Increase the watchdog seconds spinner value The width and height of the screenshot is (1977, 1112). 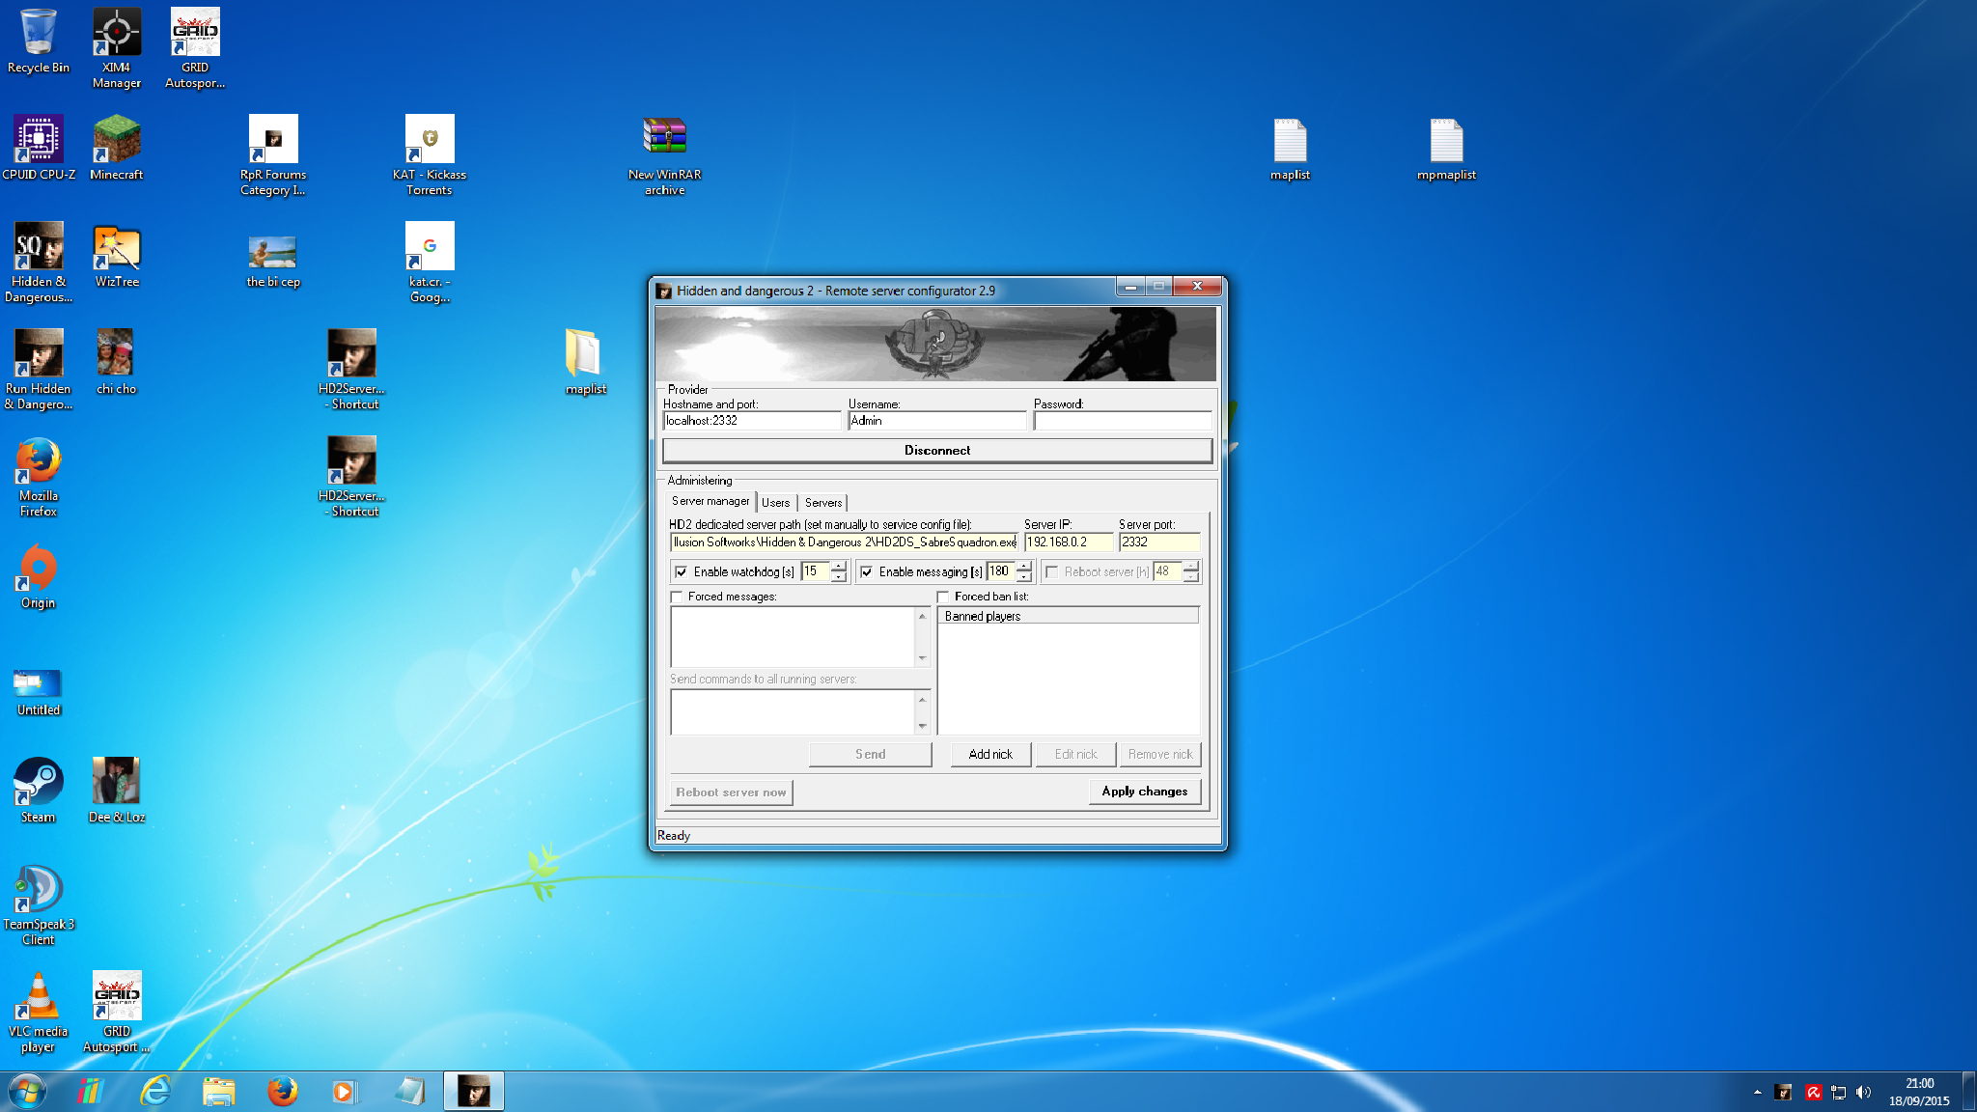pos(839,567)
